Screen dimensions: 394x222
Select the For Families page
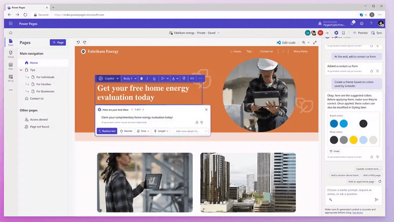click(44, 84)
